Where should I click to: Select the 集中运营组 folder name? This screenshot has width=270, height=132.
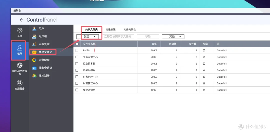(x=89, y=90)
